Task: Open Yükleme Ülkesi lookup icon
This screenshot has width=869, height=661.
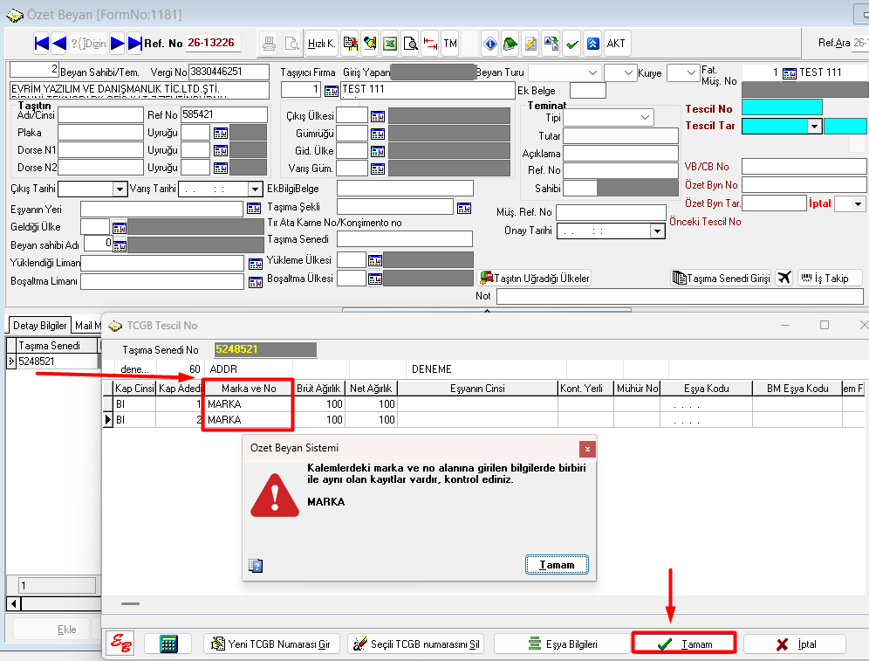Action: point(375,260)
